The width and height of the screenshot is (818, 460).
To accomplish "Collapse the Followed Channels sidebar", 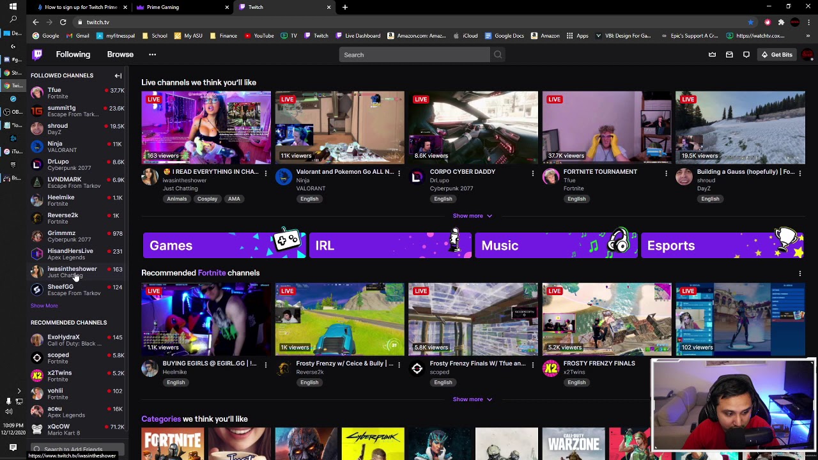I will pos(118,75).
